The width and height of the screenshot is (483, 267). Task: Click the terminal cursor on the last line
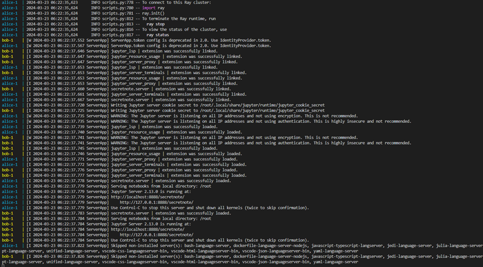pyautogui.click(x=3, y=266)
